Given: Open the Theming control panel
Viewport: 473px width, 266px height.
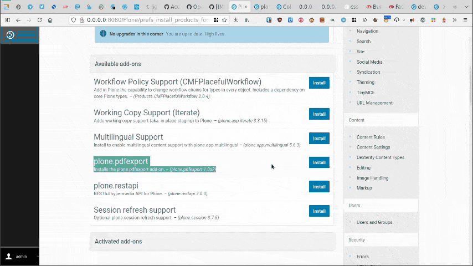Looking at the screenshot, I should click(x=366, y=82).
